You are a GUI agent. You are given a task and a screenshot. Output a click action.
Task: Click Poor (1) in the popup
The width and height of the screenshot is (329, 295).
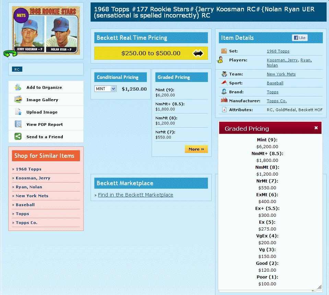(267, 277)
